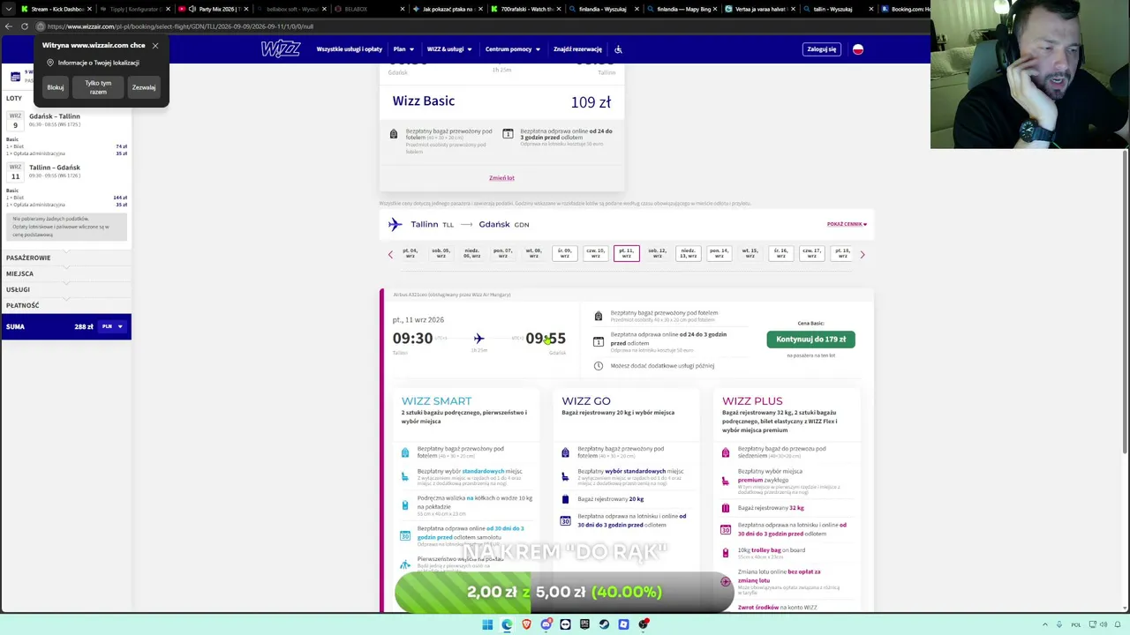Click the WIZZ PLUS seat icon
Viewport: 1130px width, 635px height.
(726, 481)
